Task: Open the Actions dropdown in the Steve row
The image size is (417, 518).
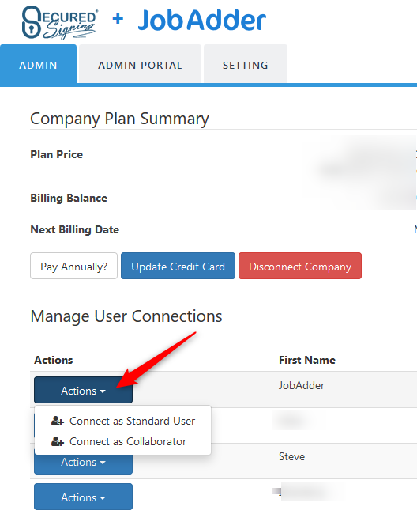Action: (83, 463)
